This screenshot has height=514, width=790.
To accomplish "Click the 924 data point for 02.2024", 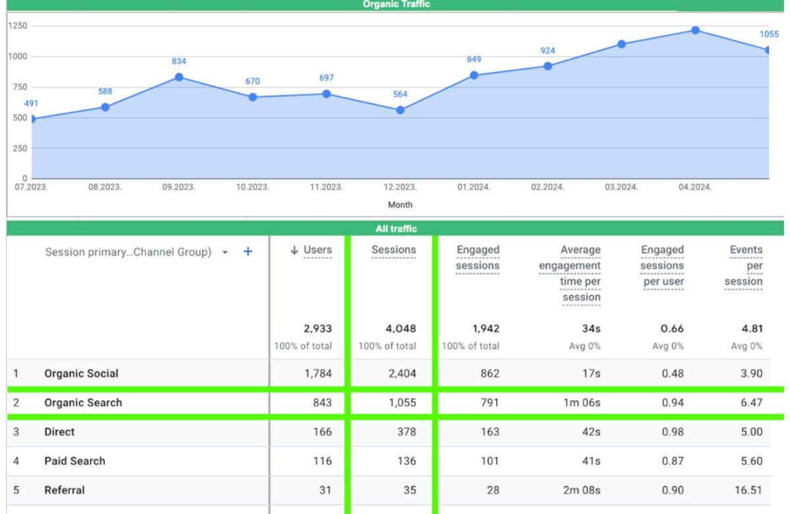I will pos(548,66).
